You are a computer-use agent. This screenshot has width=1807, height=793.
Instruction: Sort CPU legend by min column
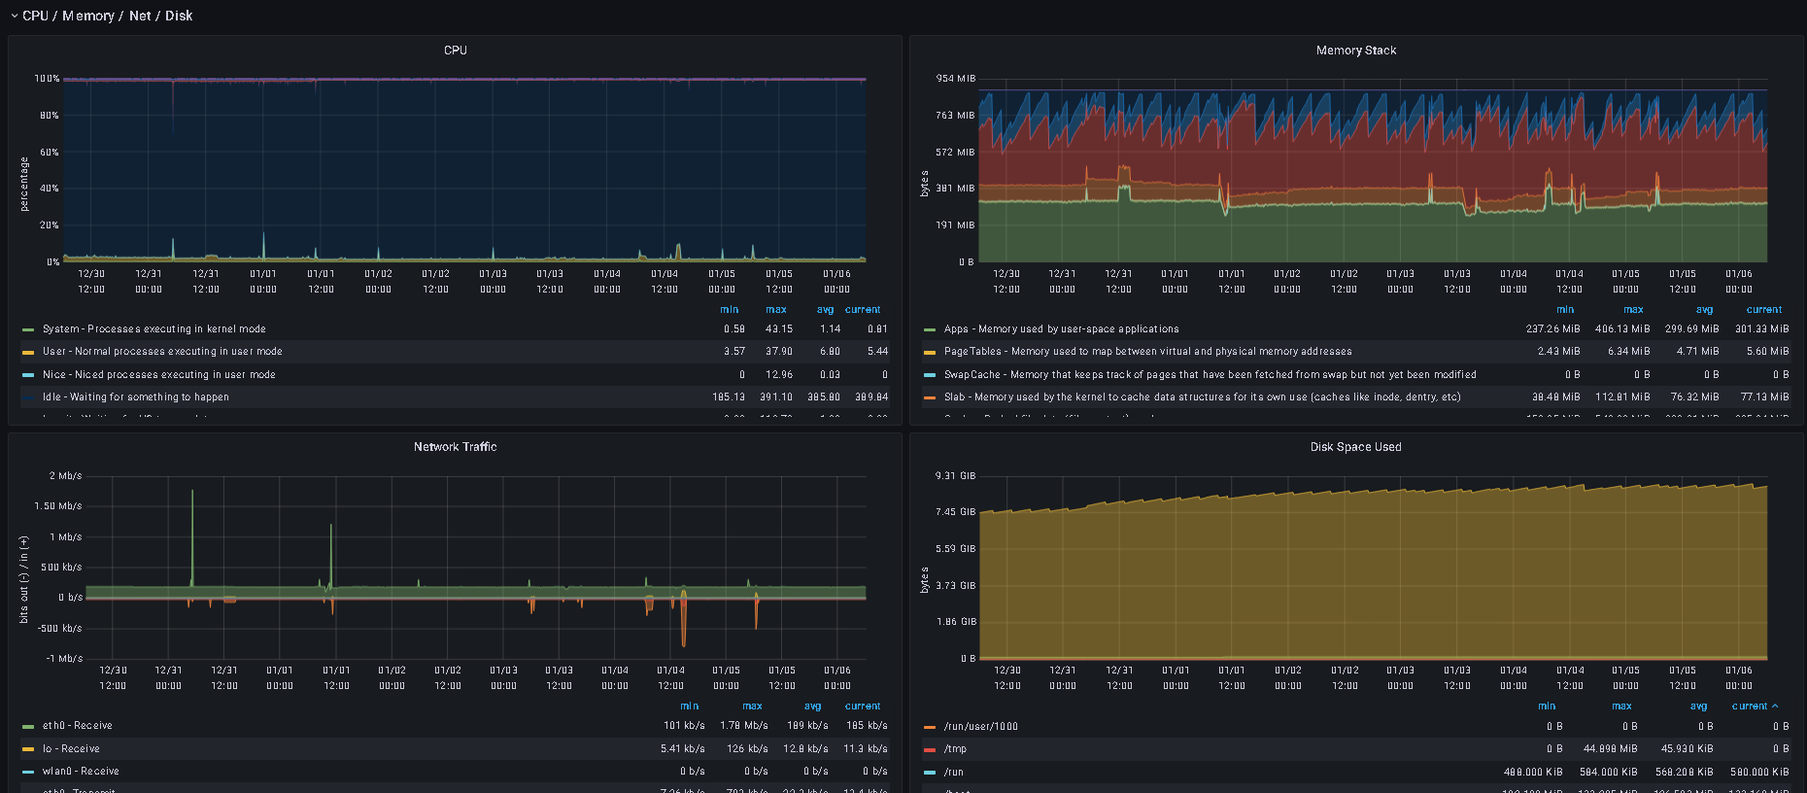pyautogui.click(x=730, y=310)
